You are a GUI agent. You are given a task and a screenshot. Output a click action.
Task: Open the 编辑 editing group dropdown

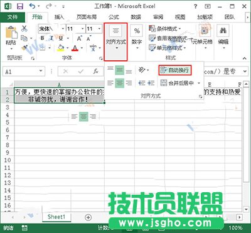click(223, 38)
